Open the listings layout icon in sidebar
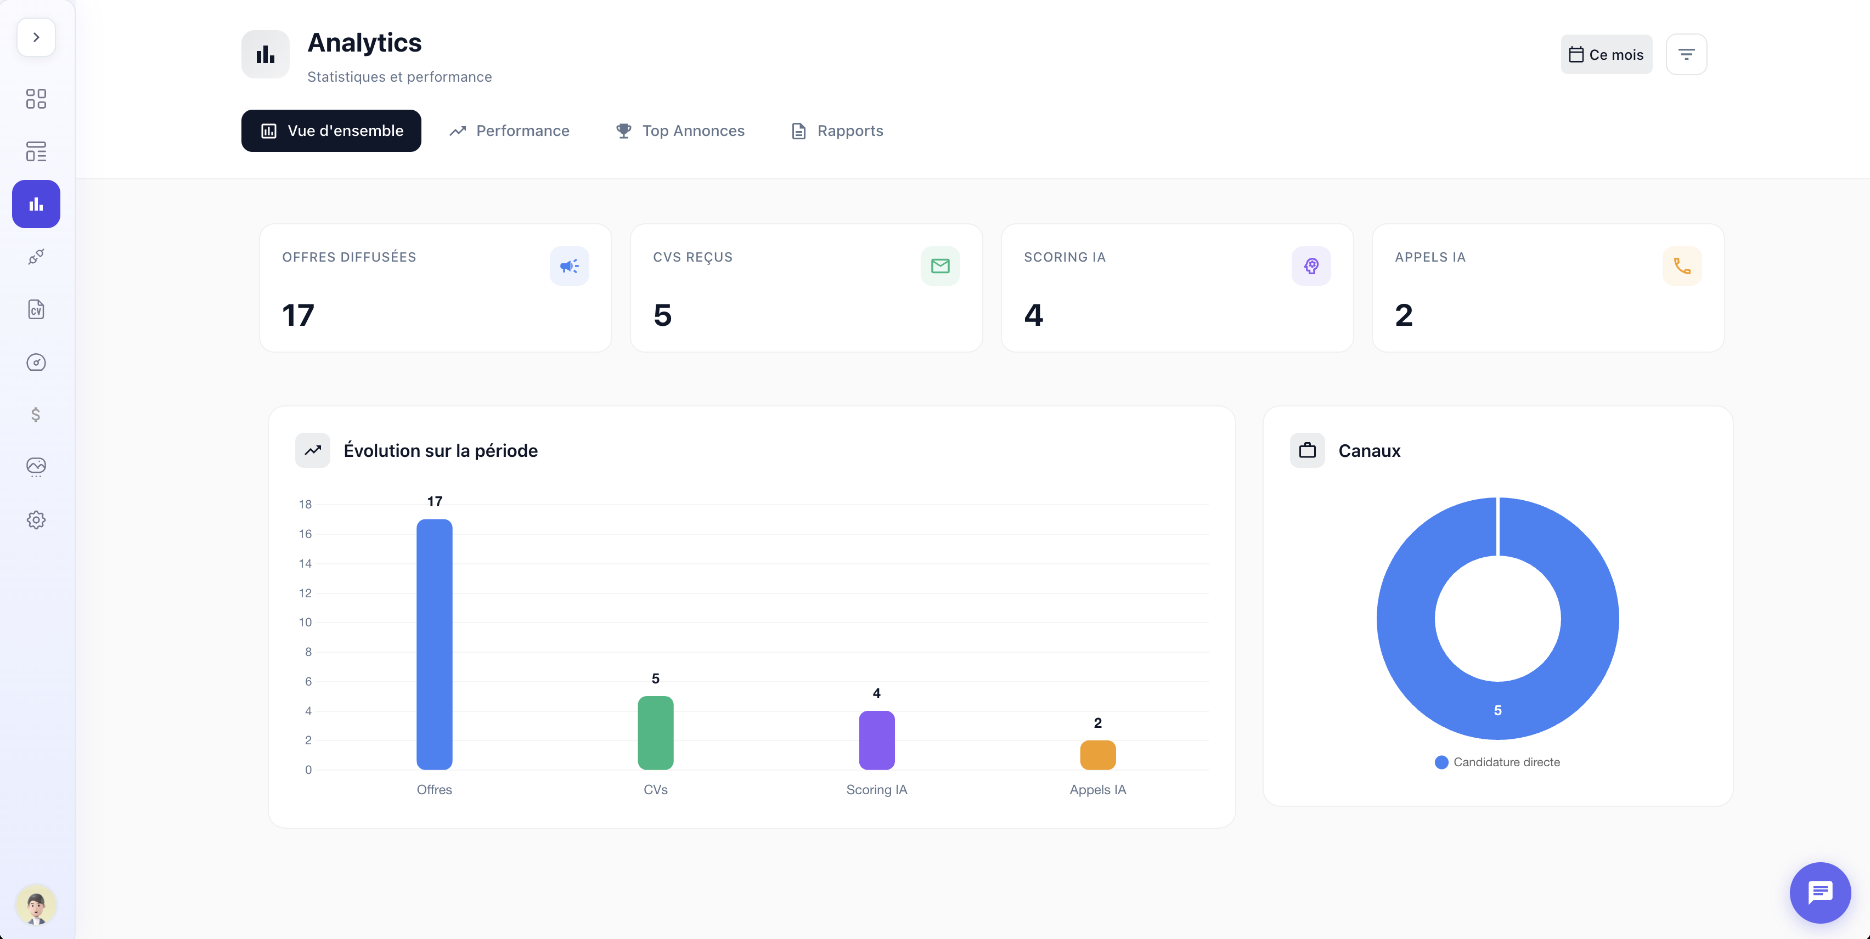 (x=36, y=151)
